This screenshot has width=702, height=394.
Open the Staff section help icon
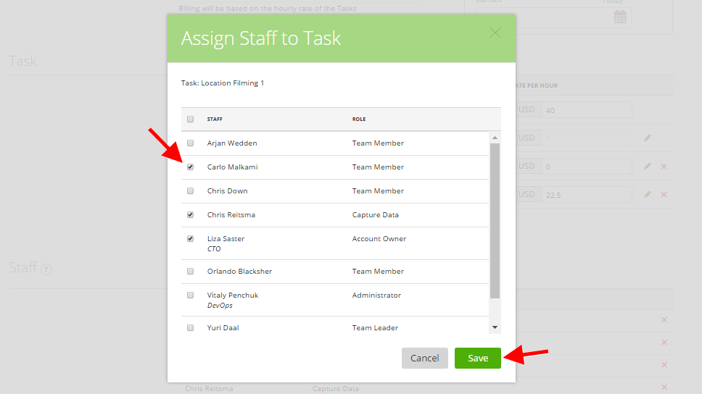point(46,269)
